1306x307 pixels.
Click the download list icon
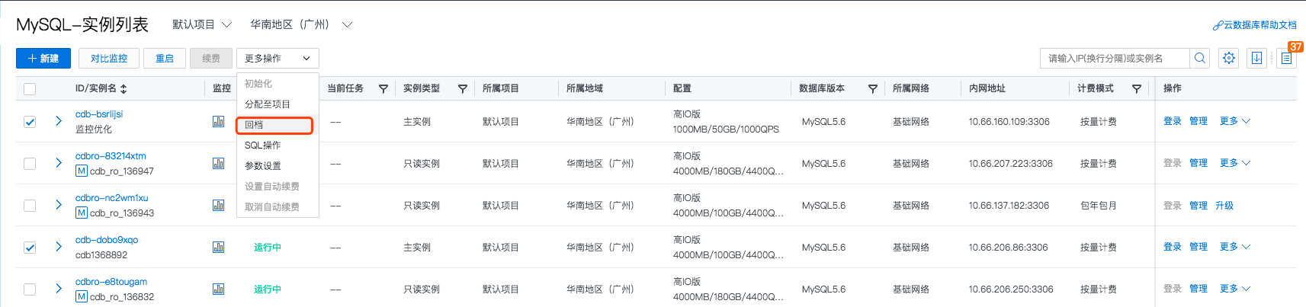1257,58
